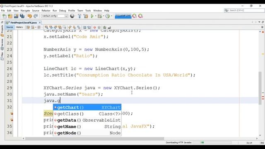
Task: Expand the Profile Project dropdown arrow
Action: pyautogui.click(x=111, y=16)
